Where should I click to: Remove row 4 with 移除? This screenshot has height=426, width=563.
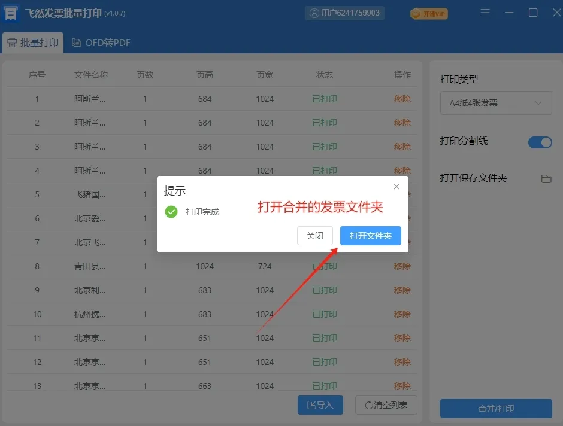[402, 171]
